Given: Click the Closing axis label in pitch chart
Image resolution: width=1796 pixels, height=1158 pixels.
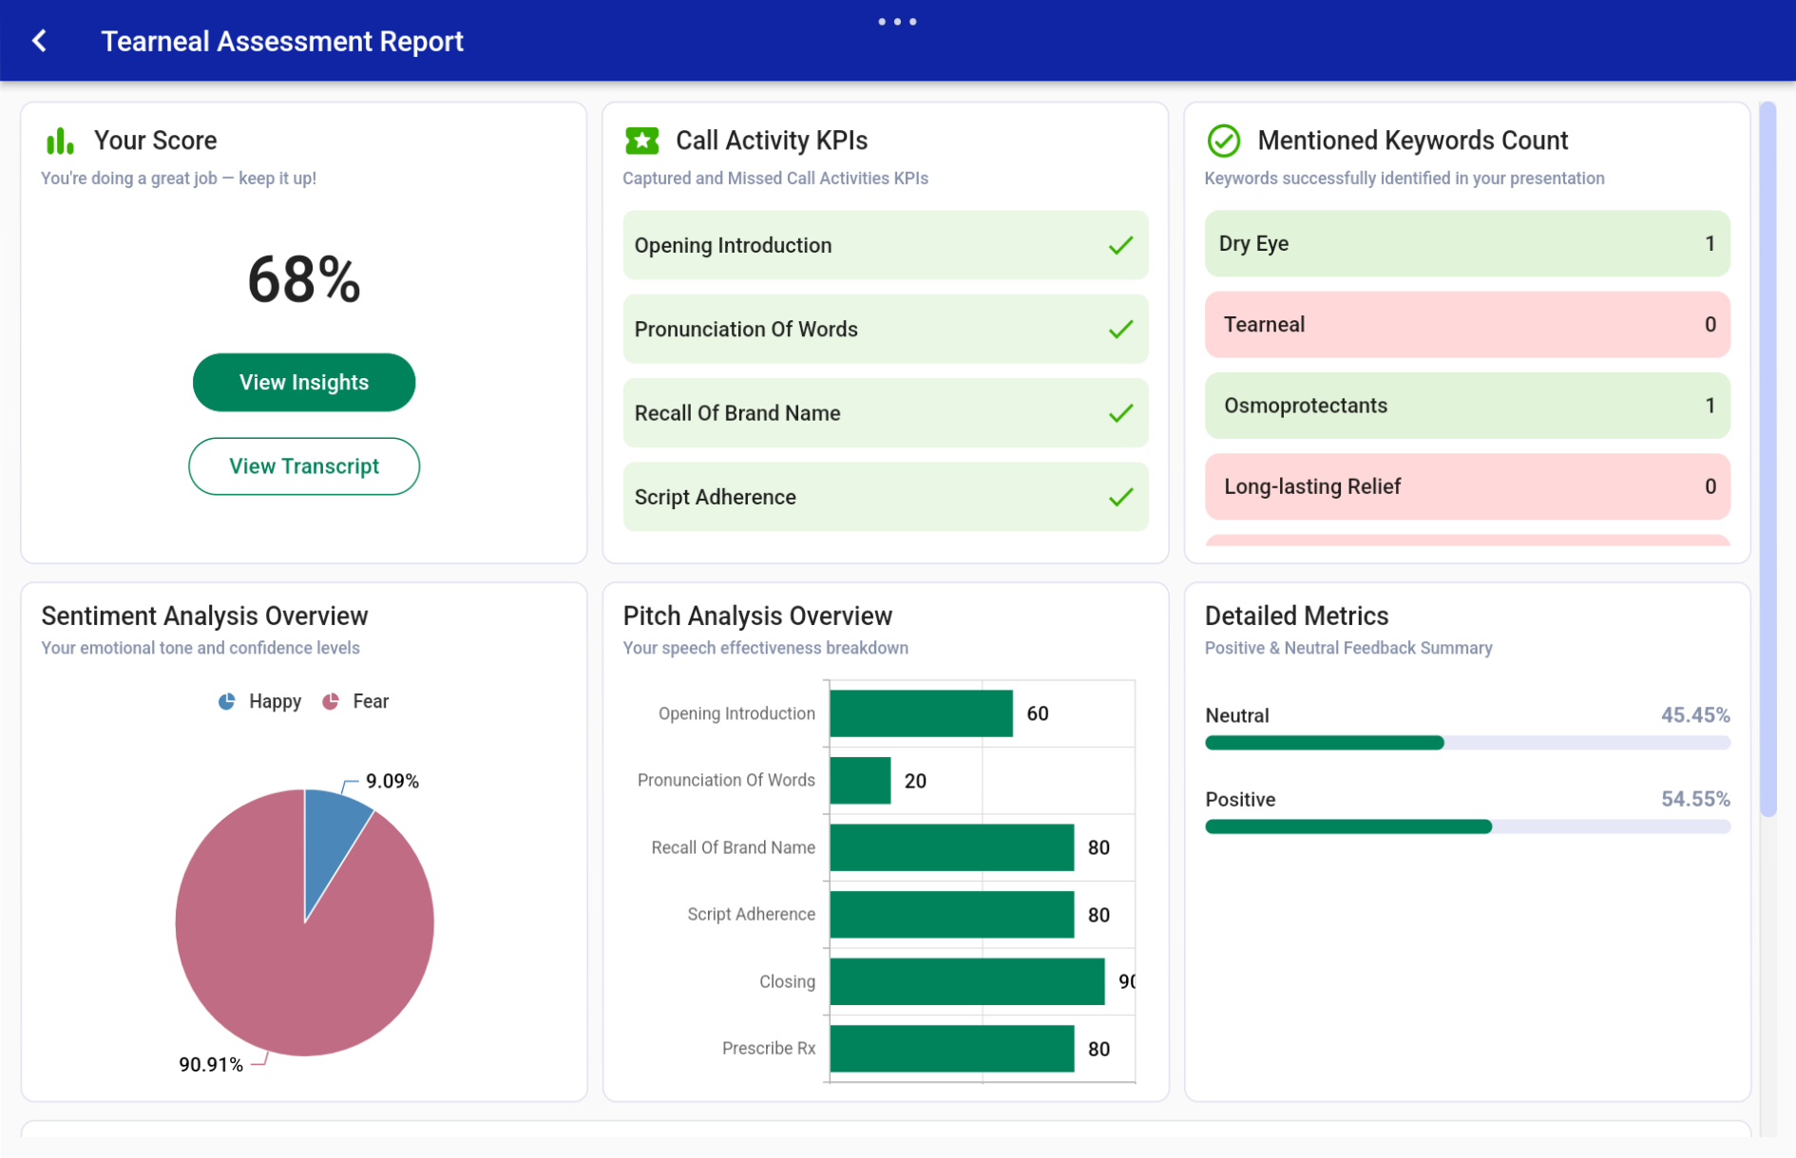Looking at the screenshot, I should [787, 981].
